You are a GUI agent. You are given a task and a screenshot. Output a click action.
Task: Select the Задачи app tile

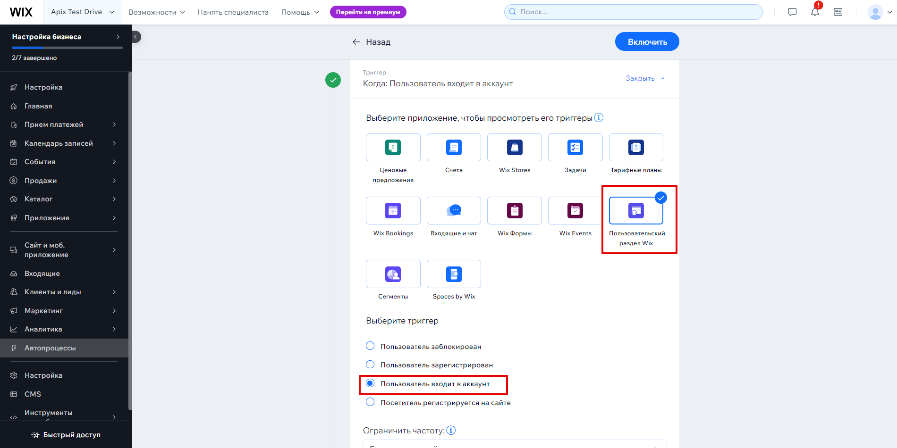coord(575,148)
